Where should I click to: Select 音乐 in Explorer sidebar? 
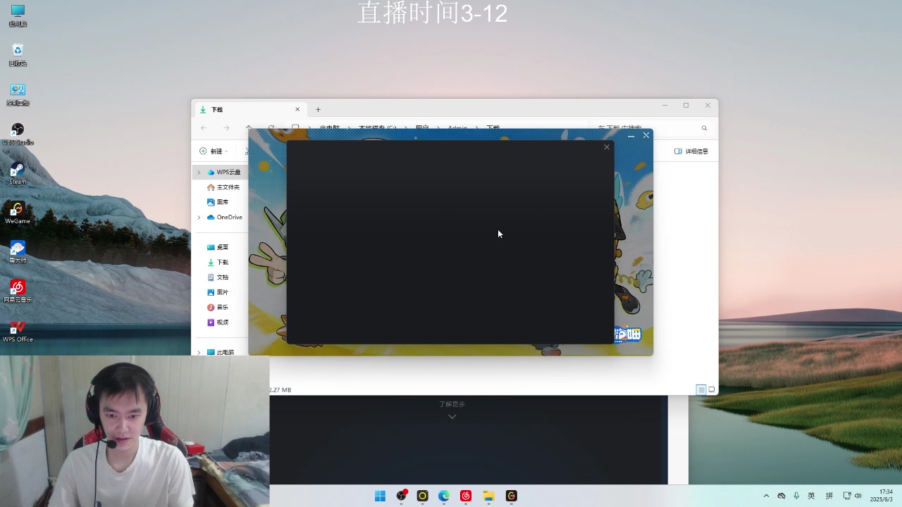pyautogui.click(x=218, y=307)
